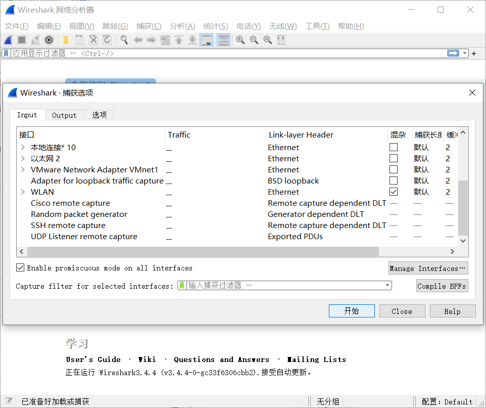Open the 帮助(H) menu
This screenshot has width=486, height=408.
[x=351, y=26]
